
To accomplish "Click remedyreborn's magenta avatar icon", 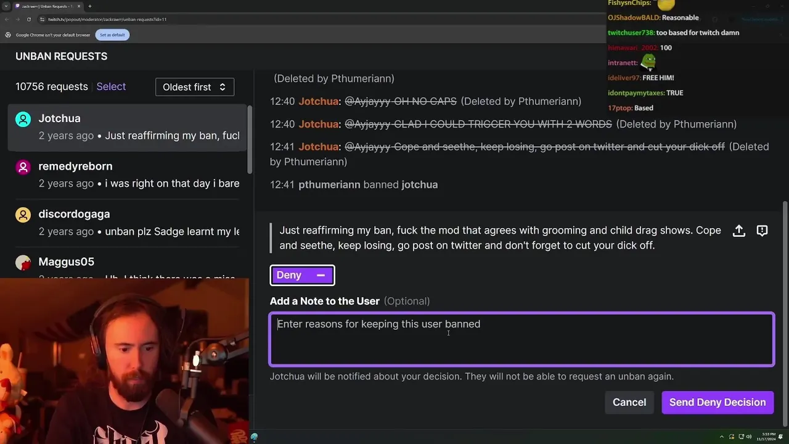I will [x=23, y=167].
